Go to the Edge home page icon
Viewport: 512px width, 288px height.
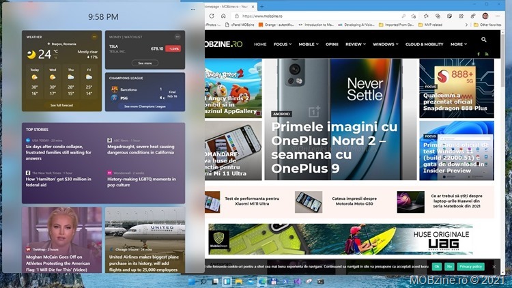click(x=223, y=16)
